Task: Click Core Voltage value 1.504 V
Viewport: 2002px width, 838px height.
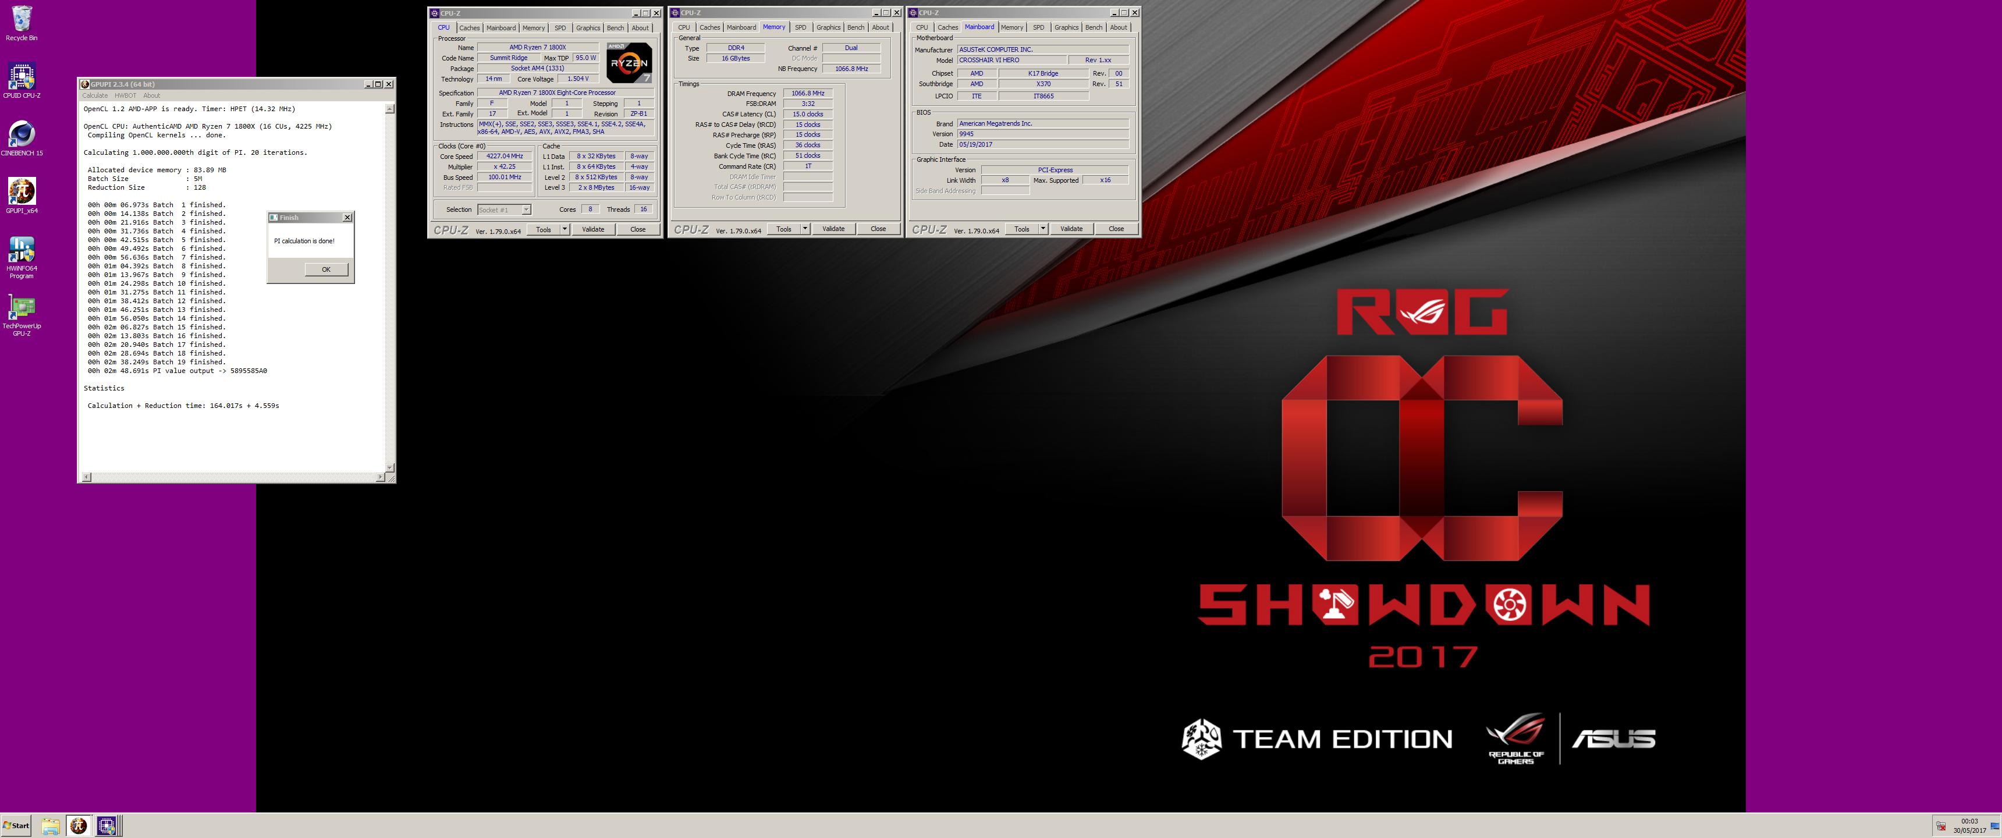Action: tap(577, 79)
